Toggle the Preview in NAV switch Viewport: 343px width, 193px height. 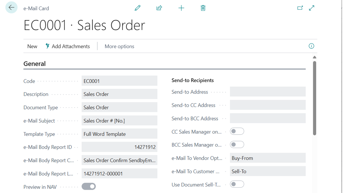click(x=89, y=186)
